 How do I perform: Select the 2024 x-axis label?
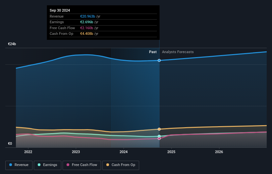(124, 152)
